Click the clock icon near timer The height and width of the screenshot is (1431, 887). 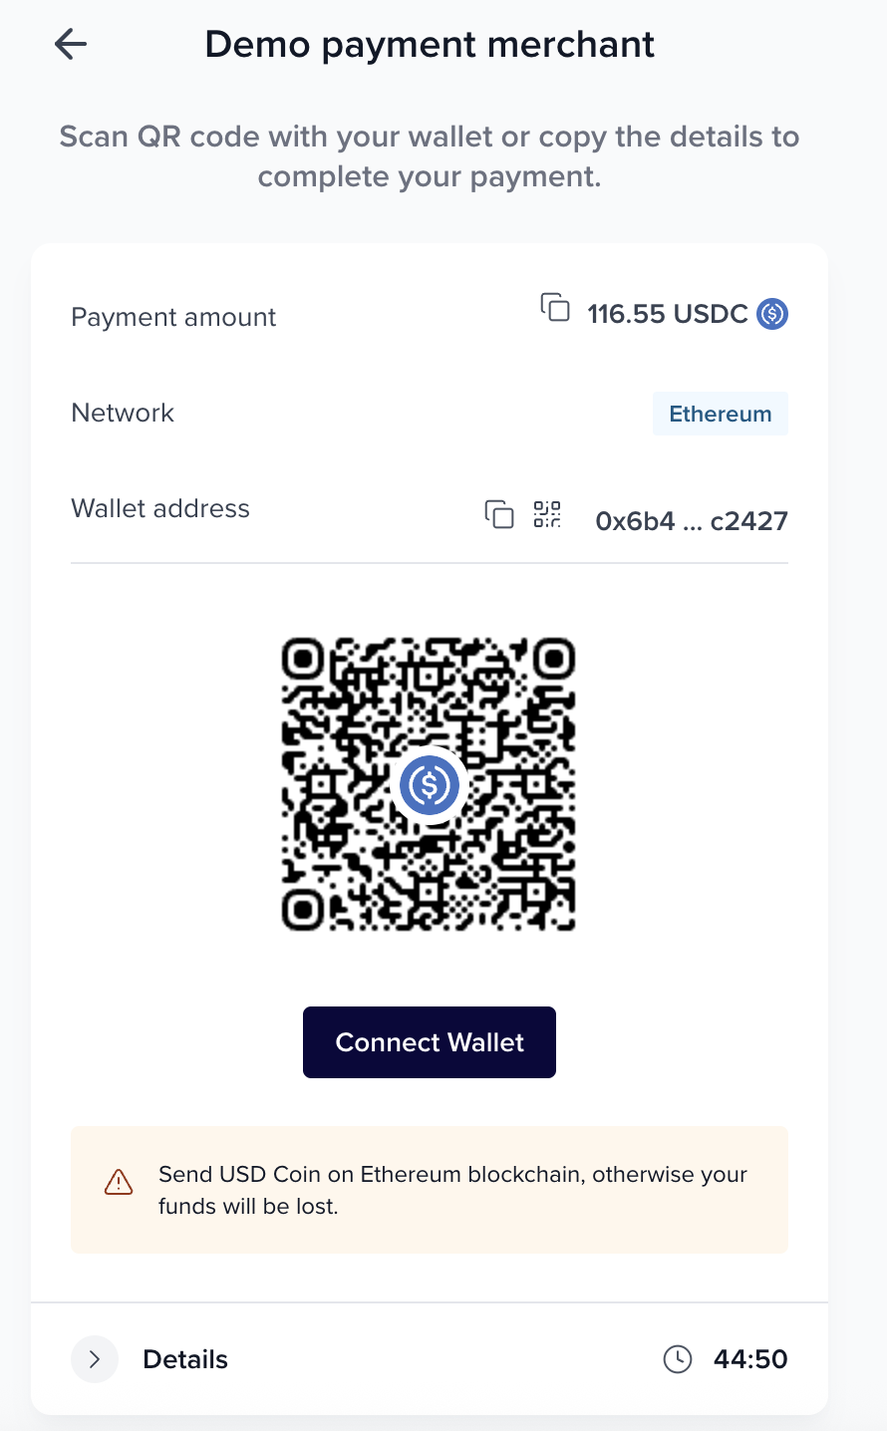tap(678, 1359)
